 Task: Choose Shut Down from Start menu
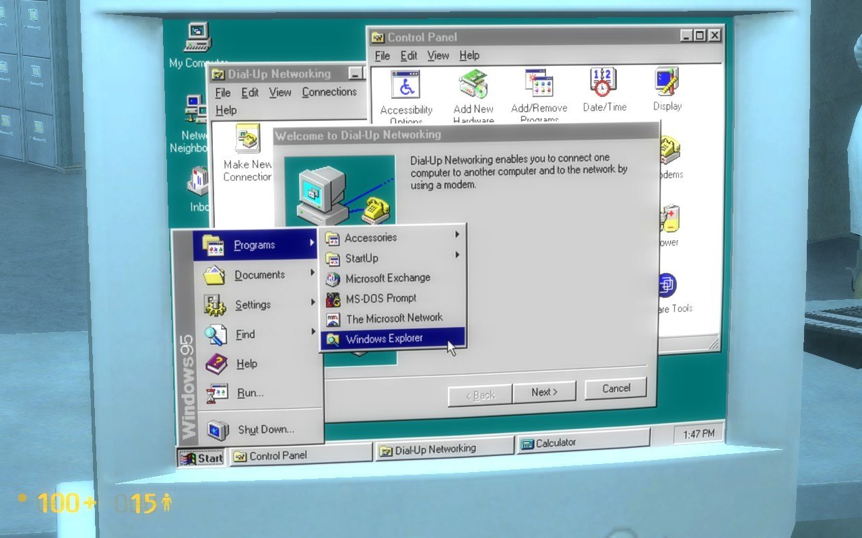point(265,430)
